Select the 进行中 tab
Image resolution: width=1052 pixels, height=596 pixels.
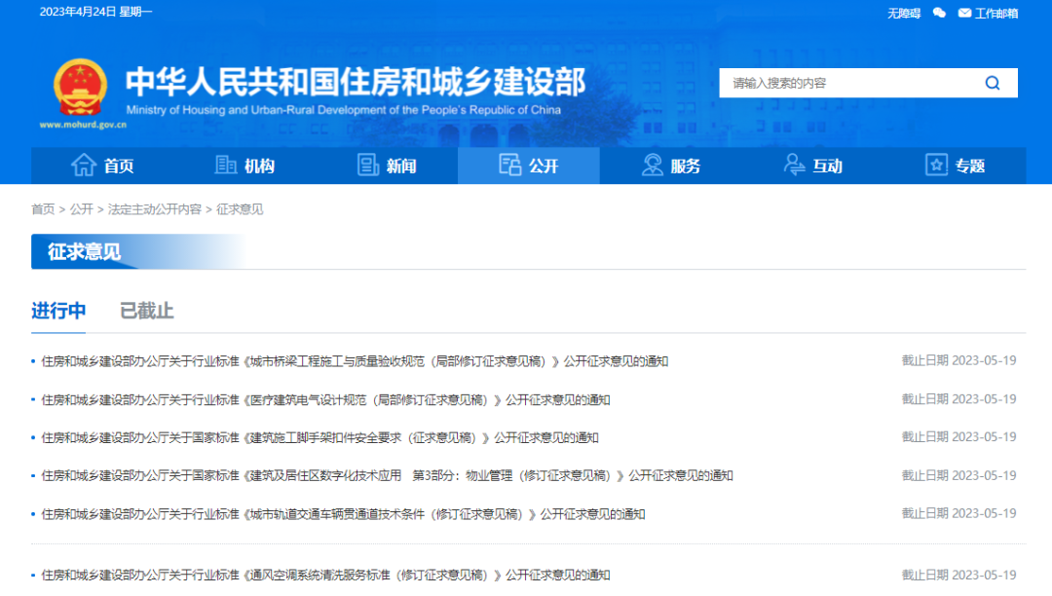(x=58, y=311)
